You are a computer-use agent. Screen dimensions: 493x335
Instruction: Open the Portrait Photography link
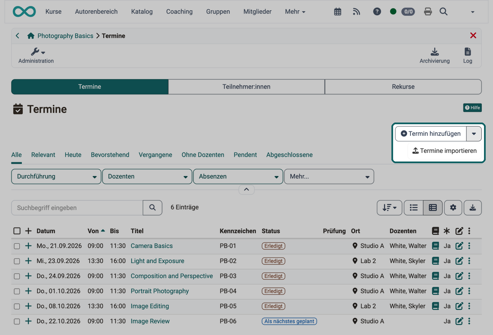(160, 291)
